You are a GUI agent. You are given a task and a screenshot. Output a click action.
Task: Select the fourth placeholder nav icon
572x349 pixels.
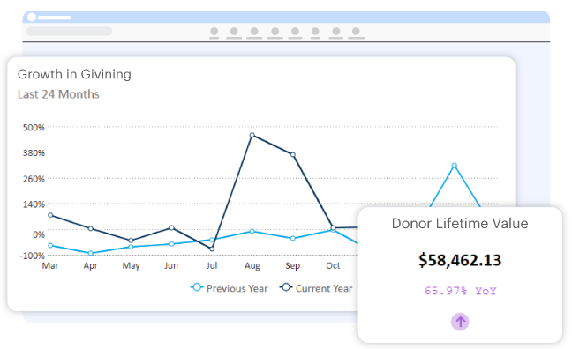pos(275,33)
